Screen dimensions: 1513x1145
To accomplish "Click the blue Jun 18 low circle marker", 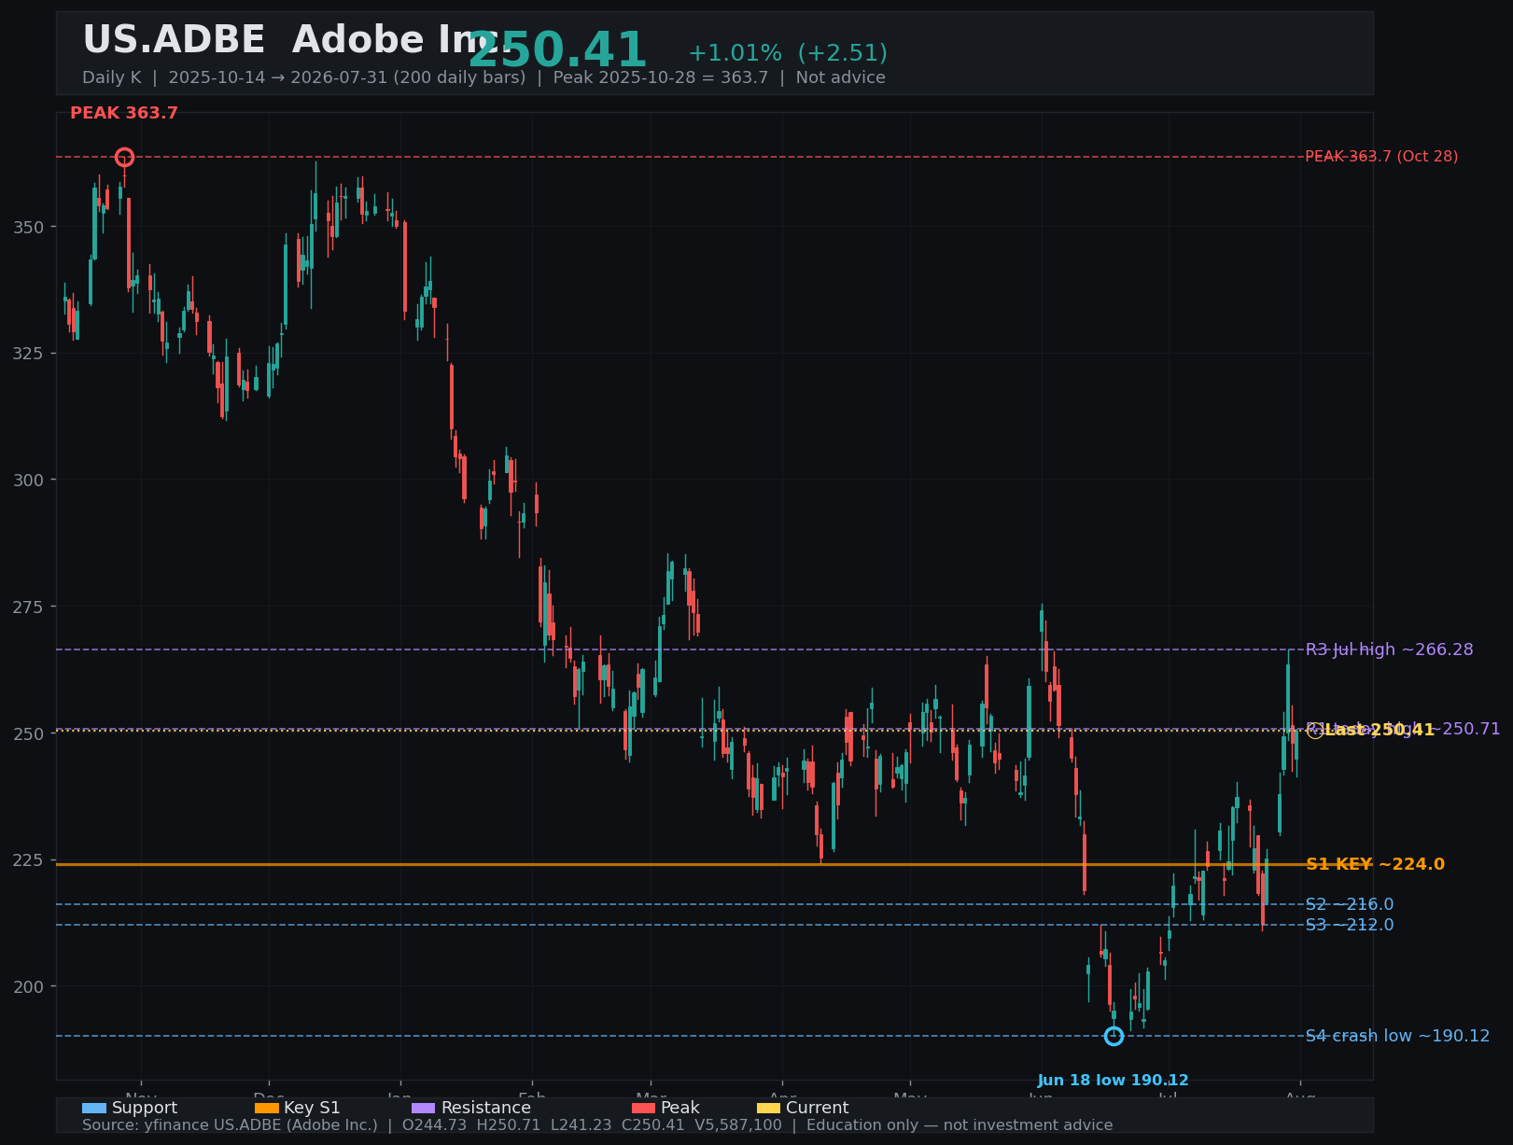I will tap(1114, 1036).
